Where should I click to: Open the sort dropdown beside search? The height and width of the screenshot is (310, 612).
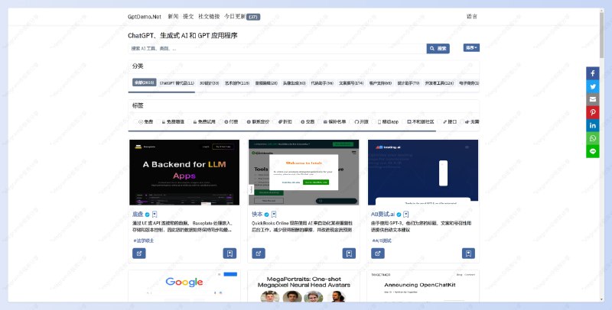click(x=471, y=48)
